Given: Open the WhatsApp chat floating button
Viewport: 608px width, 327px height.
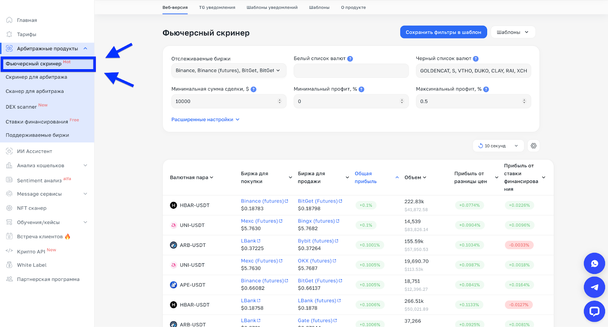Looking at the screenshot, I should (x=594, y=263).
